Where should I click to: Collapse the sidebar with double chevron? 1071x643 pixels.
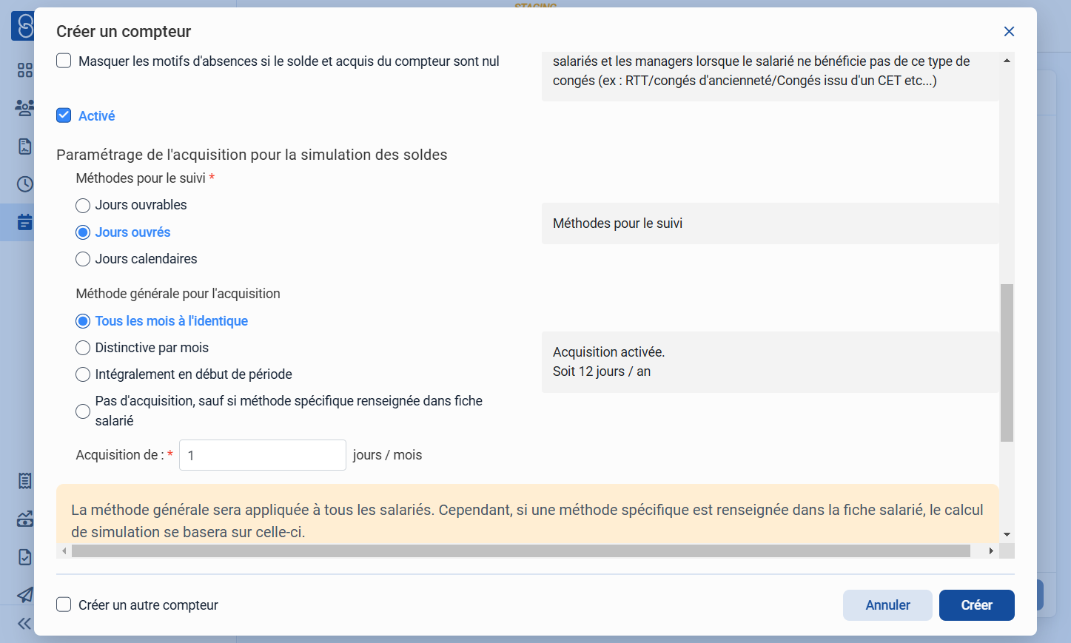[24, 624]
